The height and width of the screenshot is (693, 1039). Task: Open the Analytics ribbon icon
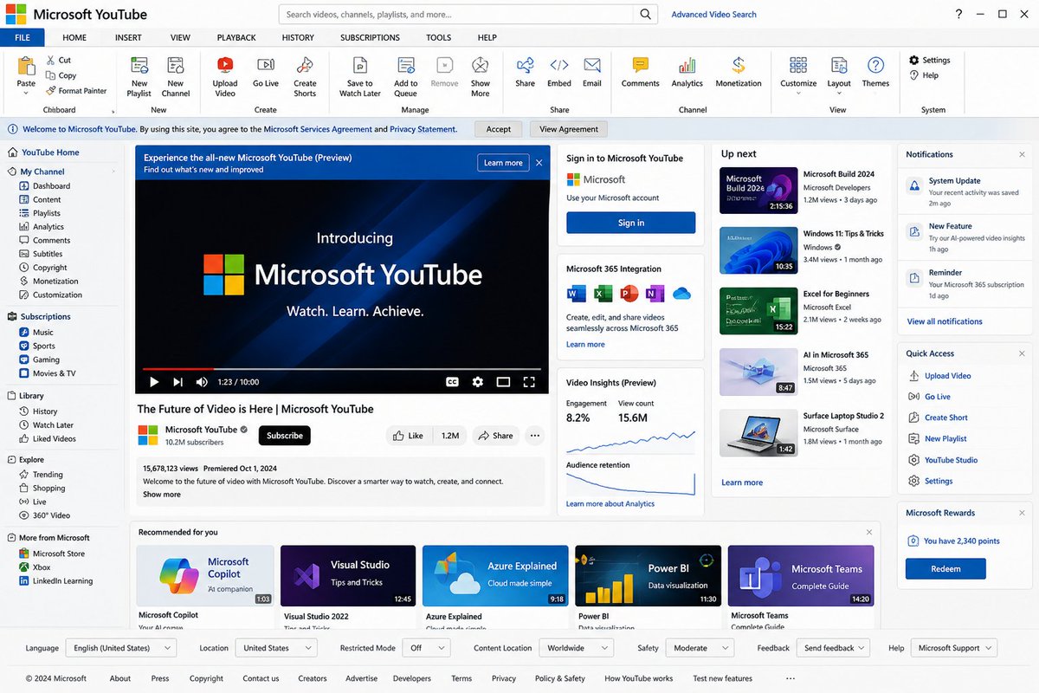(x=687, y=65)
